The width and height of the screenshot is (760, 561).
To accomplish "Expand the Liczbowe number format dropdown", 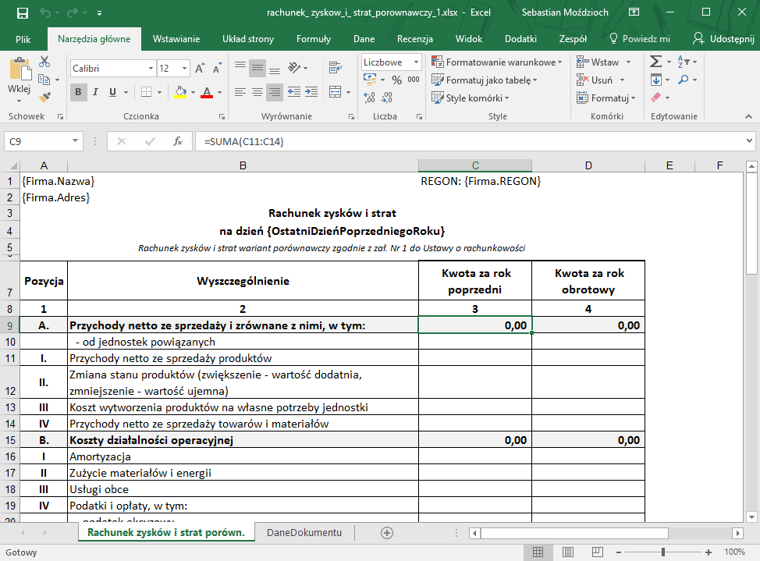I will [x=416, y=62].
